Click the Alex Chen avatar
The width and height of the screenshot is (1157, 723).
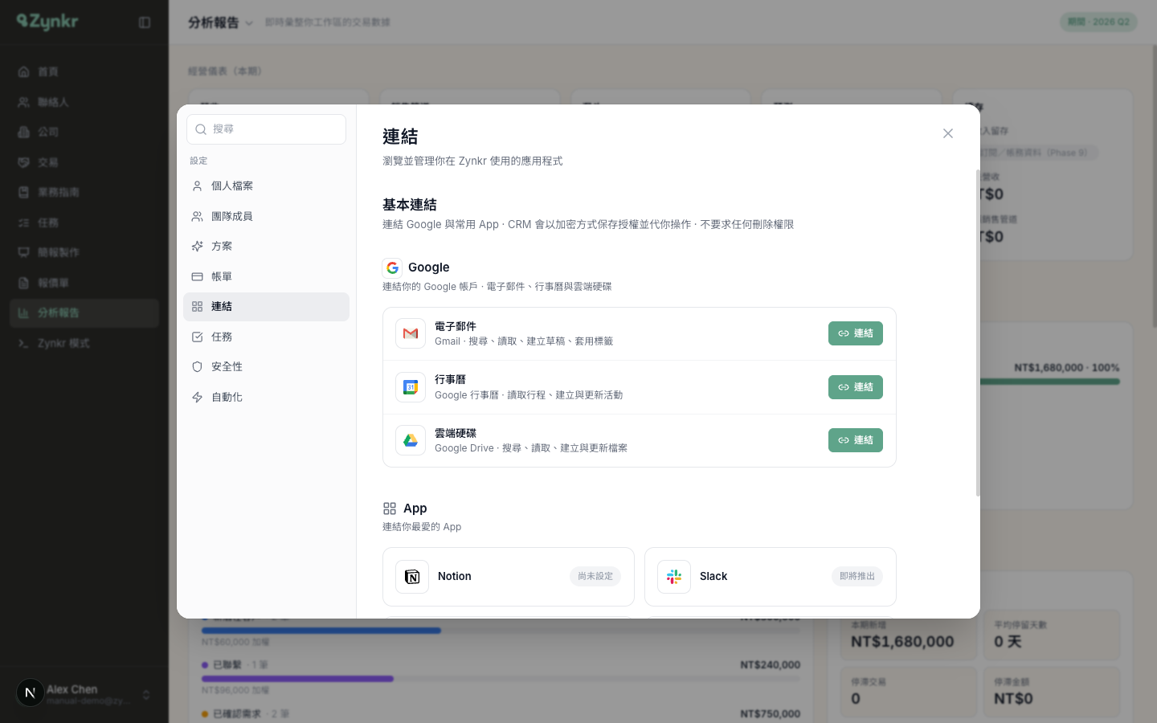31,692
